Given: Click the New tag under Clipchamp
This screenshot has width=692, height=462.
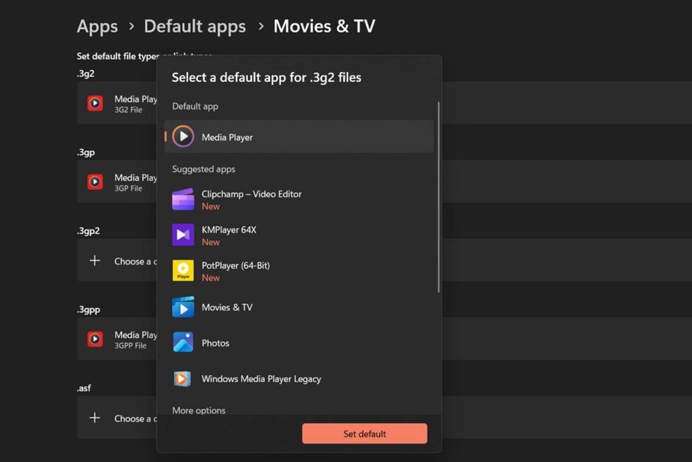Looking at the screenshot, I should [x=211, y=206].
